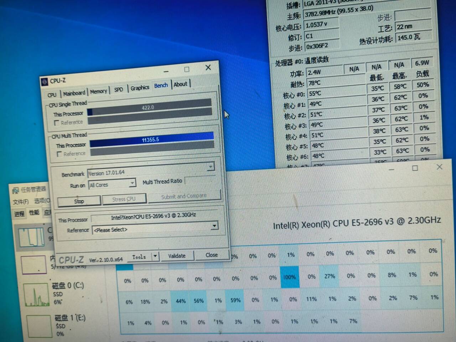Enable Reference checkbox under CPU Multi Thread

59,154
